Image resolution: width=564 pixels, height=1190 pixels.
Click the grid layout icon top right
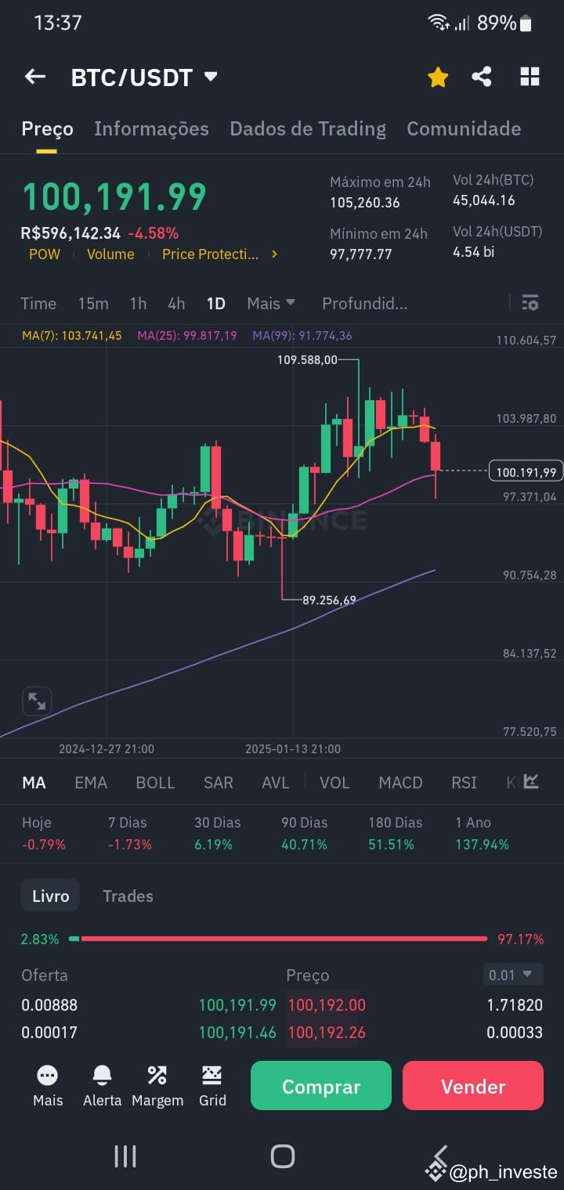(x=530, y=76)
